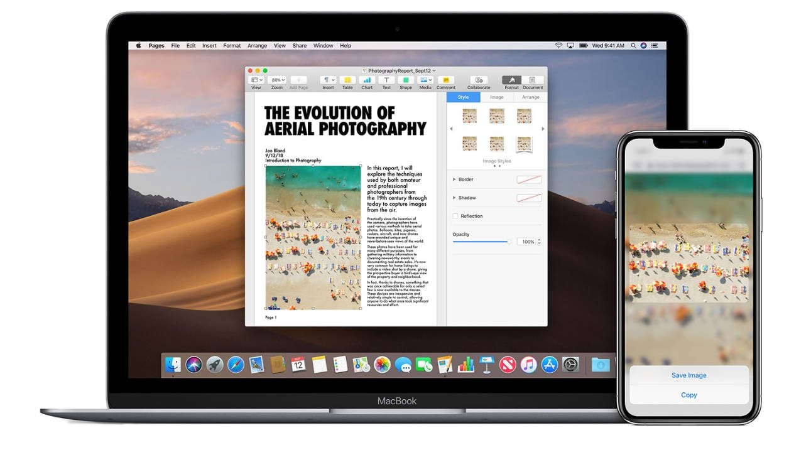Open the Share menu in the menu bar

[x=300, y=46]
